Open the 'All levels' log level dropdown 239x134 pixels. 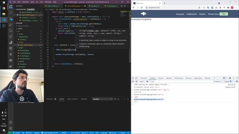pyautogui.click(x=217, y=82)
